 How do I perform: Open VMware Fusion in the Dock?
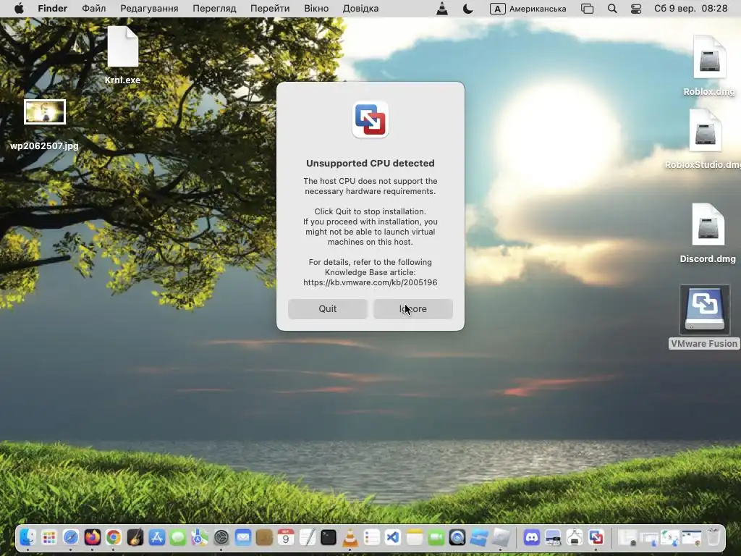[596, 538]
